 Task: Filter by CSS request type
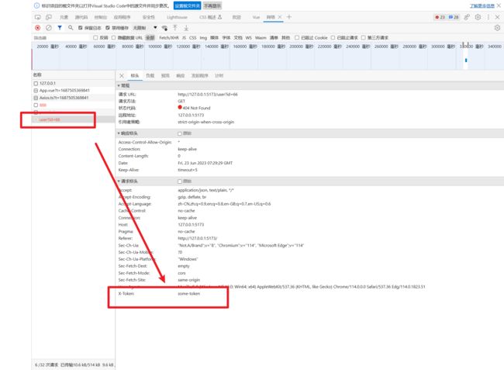pos(193,37)
